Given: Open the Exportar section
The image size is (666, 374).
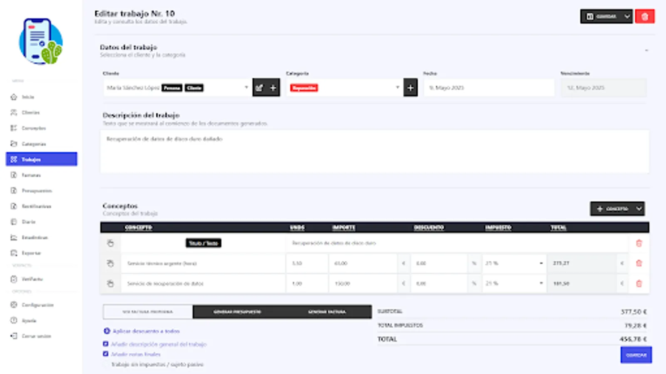Looking at the screenshot, I should (31, 253).
